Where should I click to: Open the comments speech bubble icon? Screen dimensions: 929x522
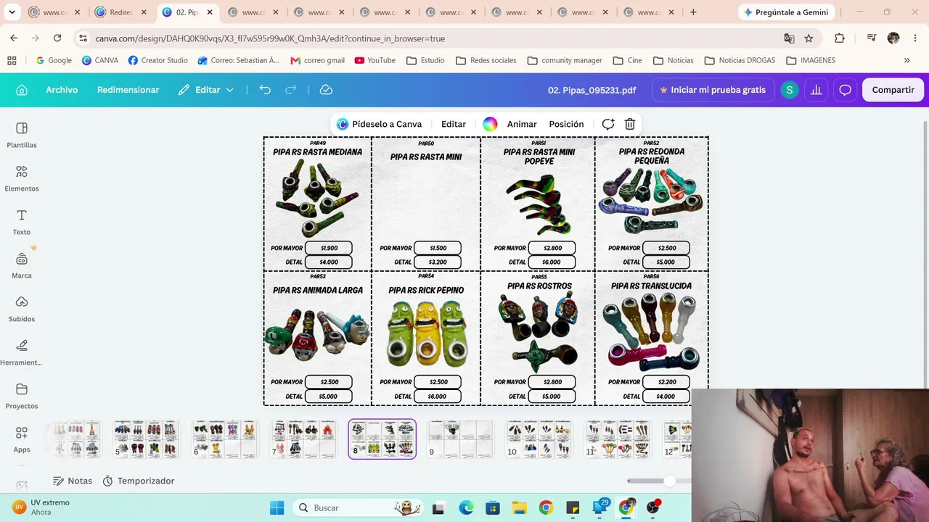[x=845, y=90]
